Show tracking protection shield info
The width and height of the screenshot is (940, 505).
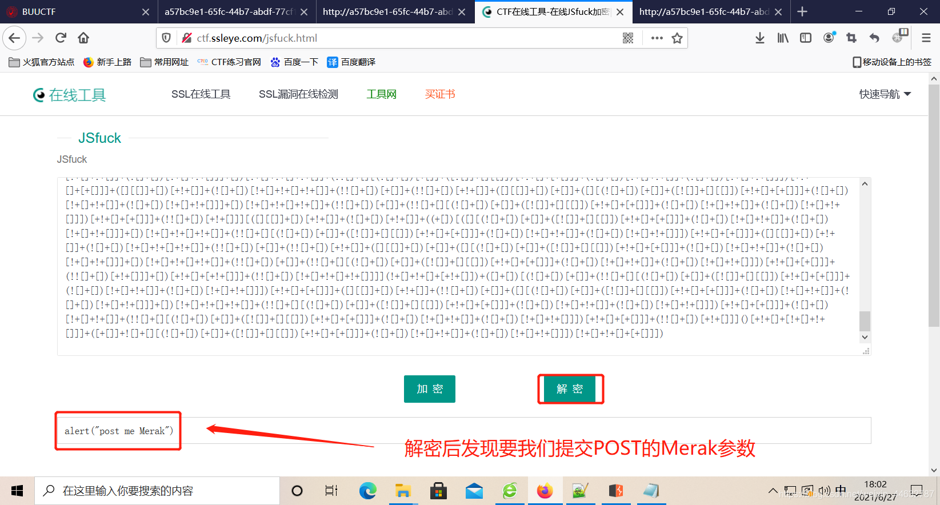coord(166,38)
